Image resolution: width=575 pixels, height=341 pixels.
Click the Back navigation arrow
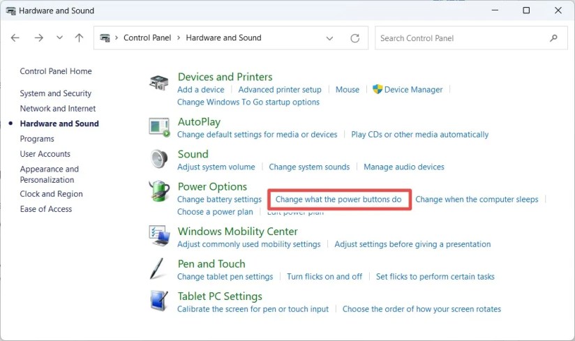15,38
